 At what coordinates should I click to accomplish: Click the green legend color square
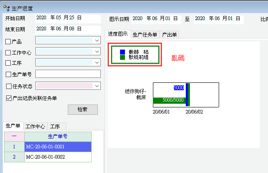[x=122, y=58]
